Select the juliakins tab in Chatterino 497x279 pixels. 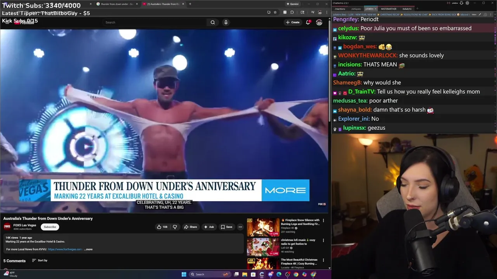369,9
